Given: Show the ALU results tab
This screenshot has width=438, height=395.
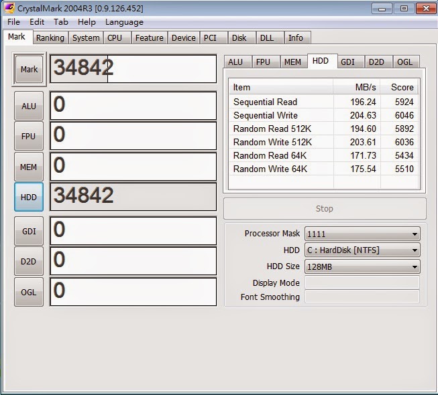Looking at the screenshot, I should click(x=237, y=62).
